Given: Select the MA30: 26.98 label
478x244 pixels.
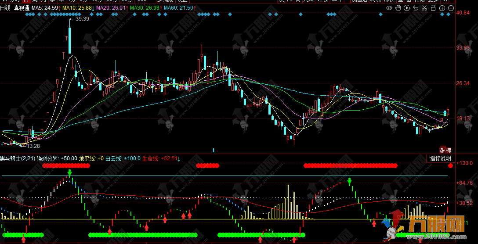Looking at the screenshot, I should 145,8.
